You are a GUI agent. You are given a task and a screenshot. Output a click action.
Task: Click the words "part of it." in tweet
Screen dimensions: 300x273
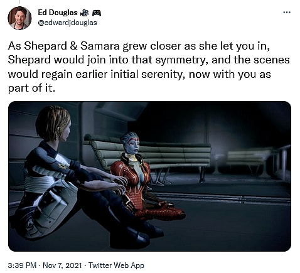click(x=31, y=88)
